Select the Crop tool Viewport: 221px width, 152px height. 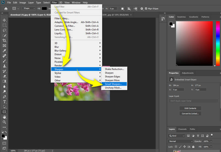click(x=4, y=40)
